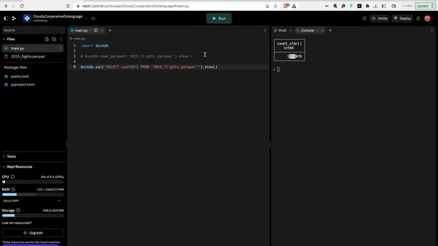This screenshot has height=246, width=438.
Task: Click the RAM usage bar
Action: click(33, 194)
